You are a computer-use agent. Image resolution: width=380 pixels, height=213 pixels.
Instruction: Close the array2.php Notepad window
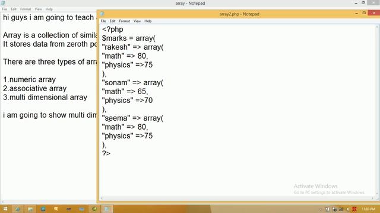(x=374, y=13)
